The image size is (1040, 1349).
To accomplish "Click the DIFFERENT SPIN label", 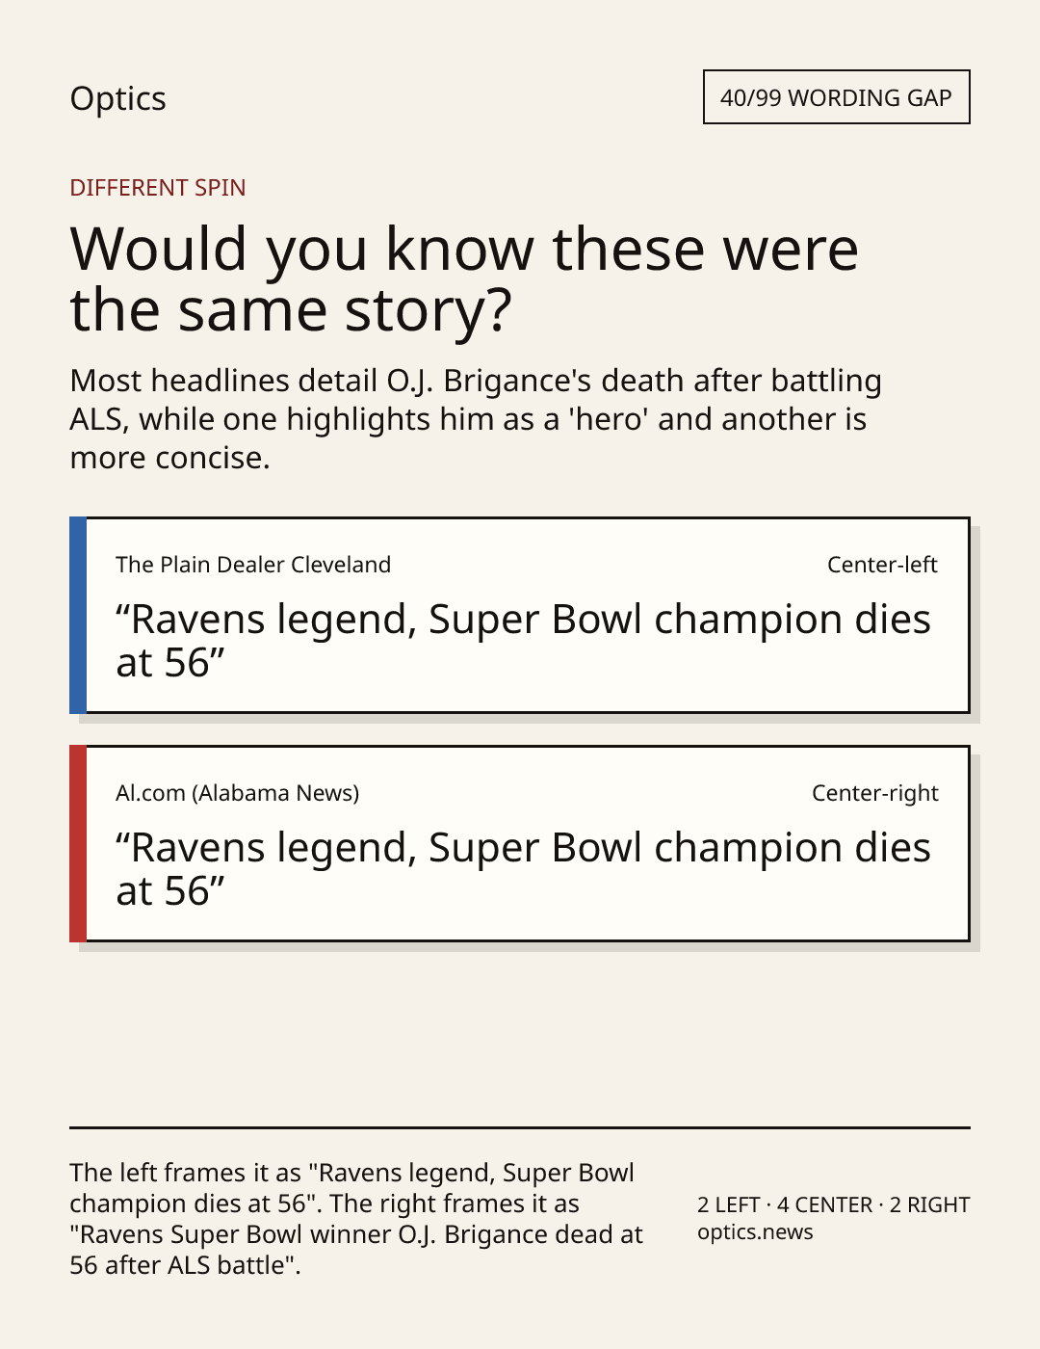I will tap(158, 188).
